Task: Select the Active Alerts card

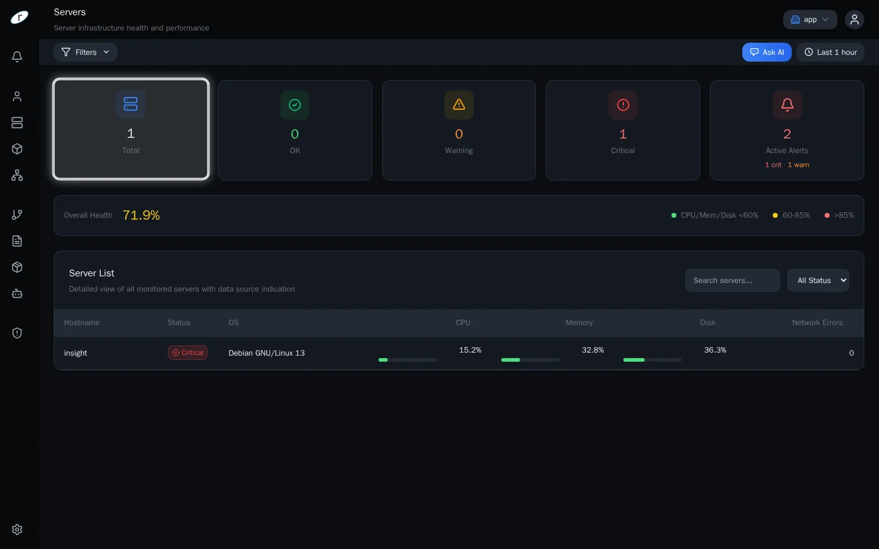Action: 787,130
